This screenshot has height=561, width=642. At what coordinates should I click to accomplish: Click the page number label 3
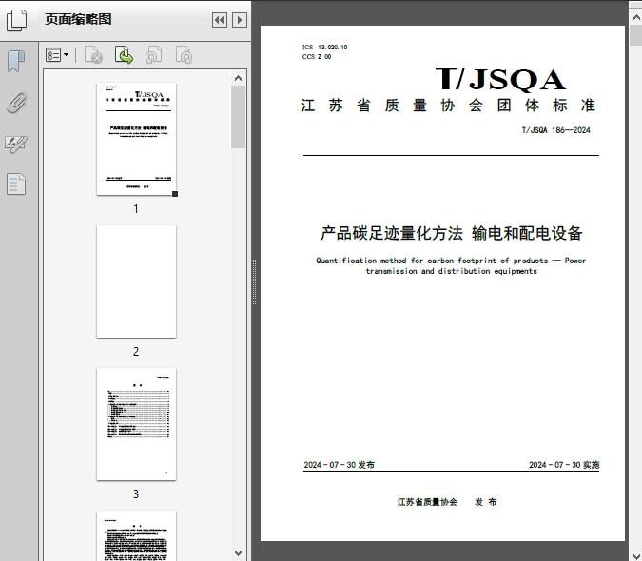click(136, 493)
